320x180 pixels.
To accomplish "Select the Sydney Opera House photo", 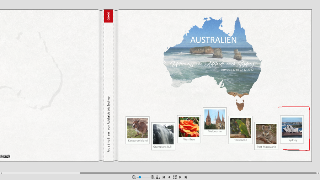I will [292, 127].
